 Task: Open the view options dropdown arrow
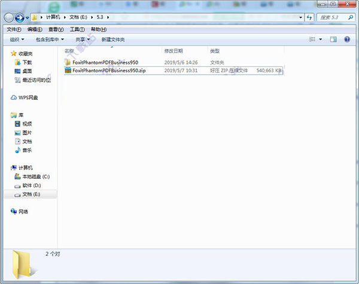(321, 39)
